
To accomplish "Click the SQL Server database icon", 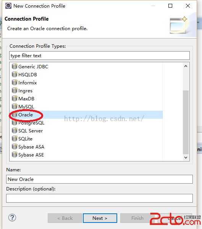I will pos(15,131).
